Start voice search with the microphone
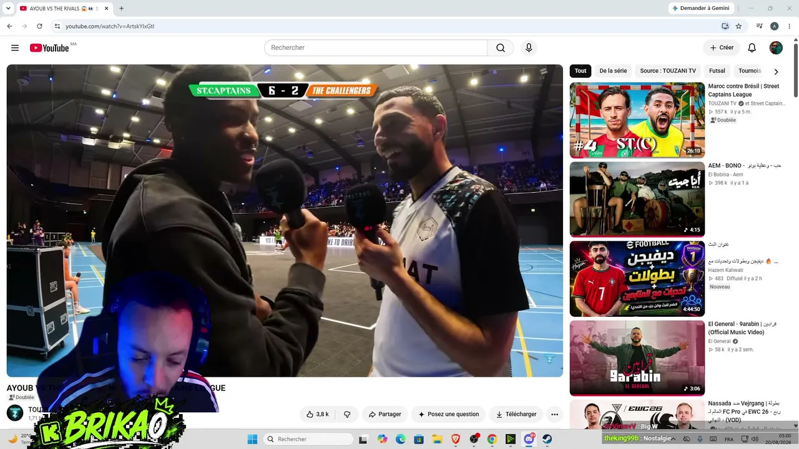Viewport: 799px width, 449px height. [x=529, y=48]
